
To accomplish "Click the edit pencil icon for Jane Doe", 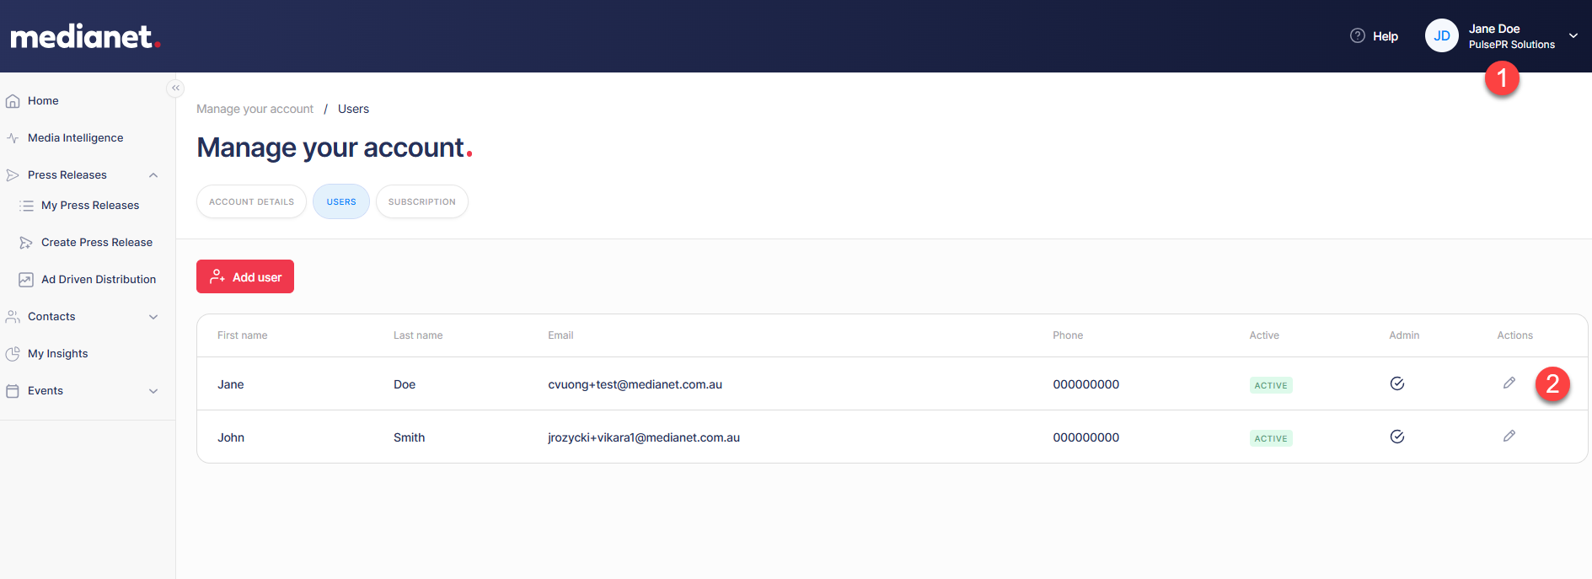I will point(1509,383).
